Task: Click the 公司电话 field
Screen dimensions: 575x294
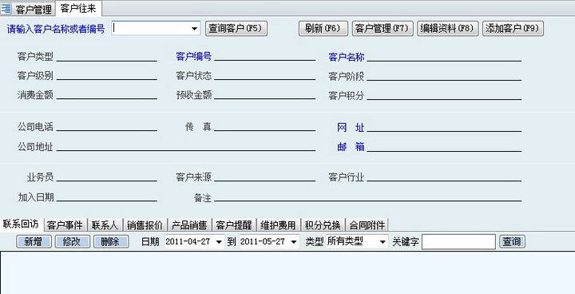Action: coord(107,126)
